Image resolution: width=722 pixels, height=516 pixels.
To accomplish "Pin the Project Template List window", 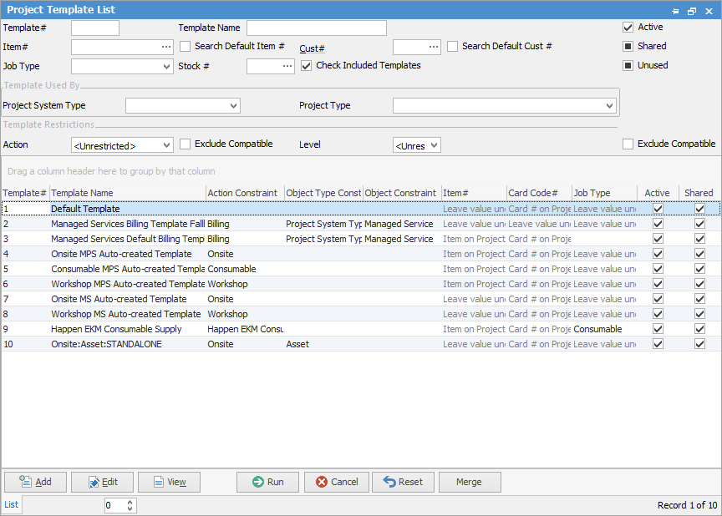I will click(675, 11).
